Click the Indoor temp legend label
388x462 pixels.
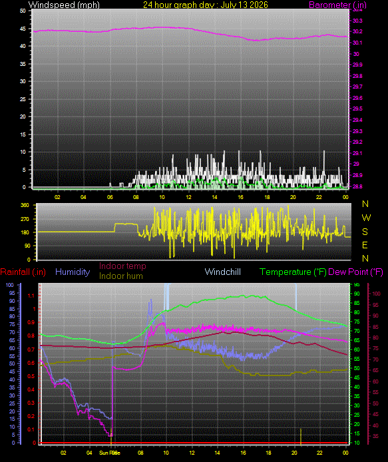click(122, 266)
